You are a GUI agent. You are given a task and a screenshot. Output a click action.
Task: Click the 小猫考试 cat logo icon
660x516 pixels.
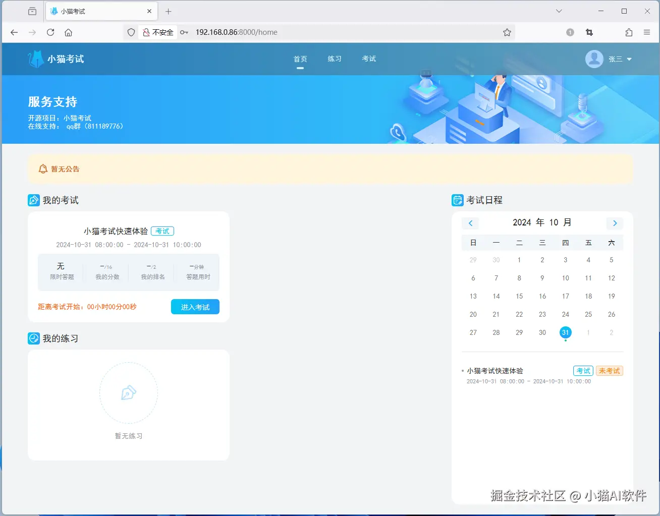[x=35, y=59]
